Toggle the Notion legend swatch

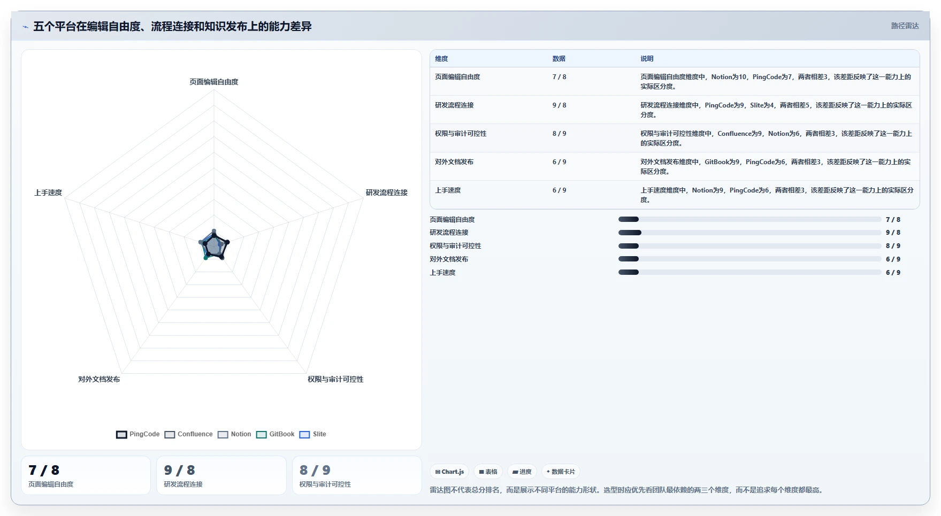point(223,435)
